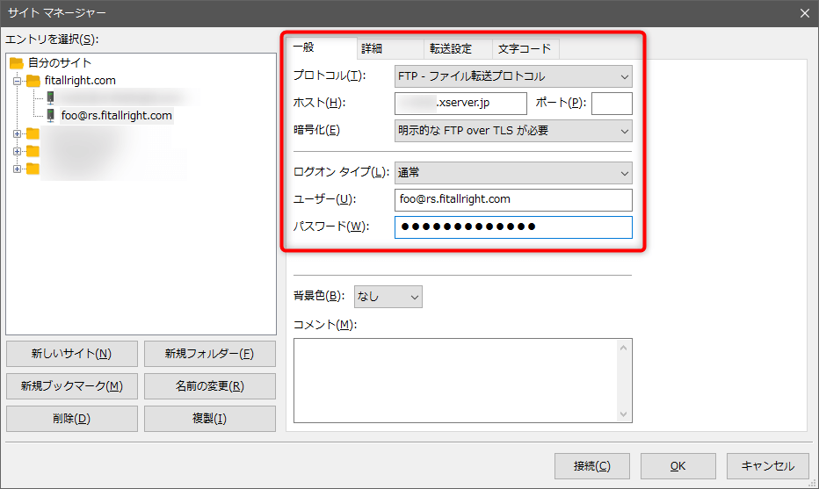Open the 文字コード tab

point(525,49)
